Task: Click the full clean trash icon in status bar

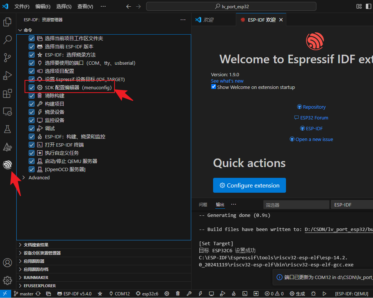Action: 178,294
